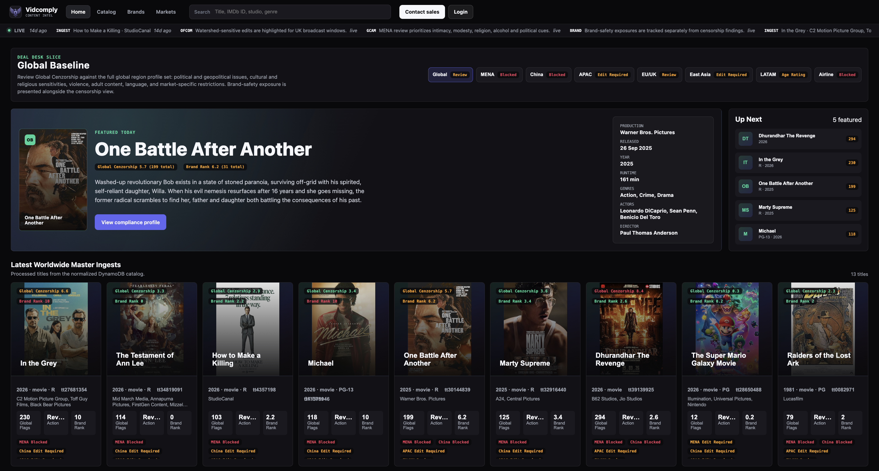Open the DT badge for Dhurandhar The Revenge
Screen dimensions: 879x471
pos(745,139)
